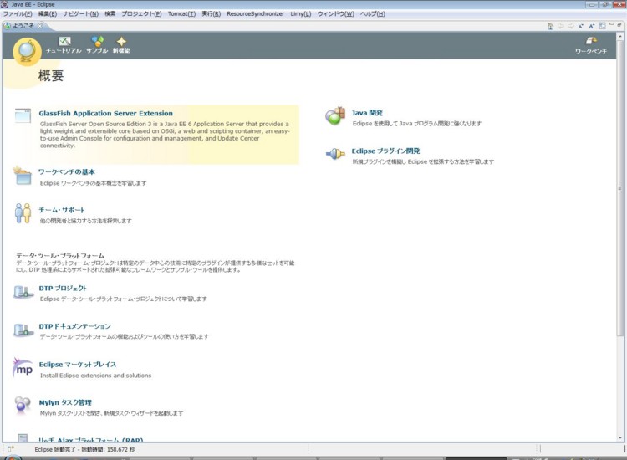This screenshot has height=460, width=627.
Task: Click the Home icon in welcome toolbar
Action: tap(551, 26)
